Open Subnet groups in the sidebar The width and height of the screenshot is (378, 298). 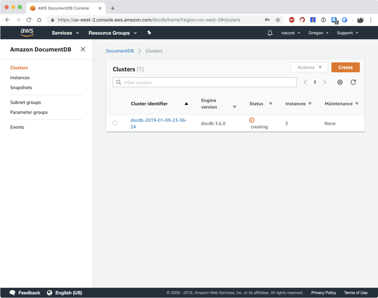click(x=25, y=102)
